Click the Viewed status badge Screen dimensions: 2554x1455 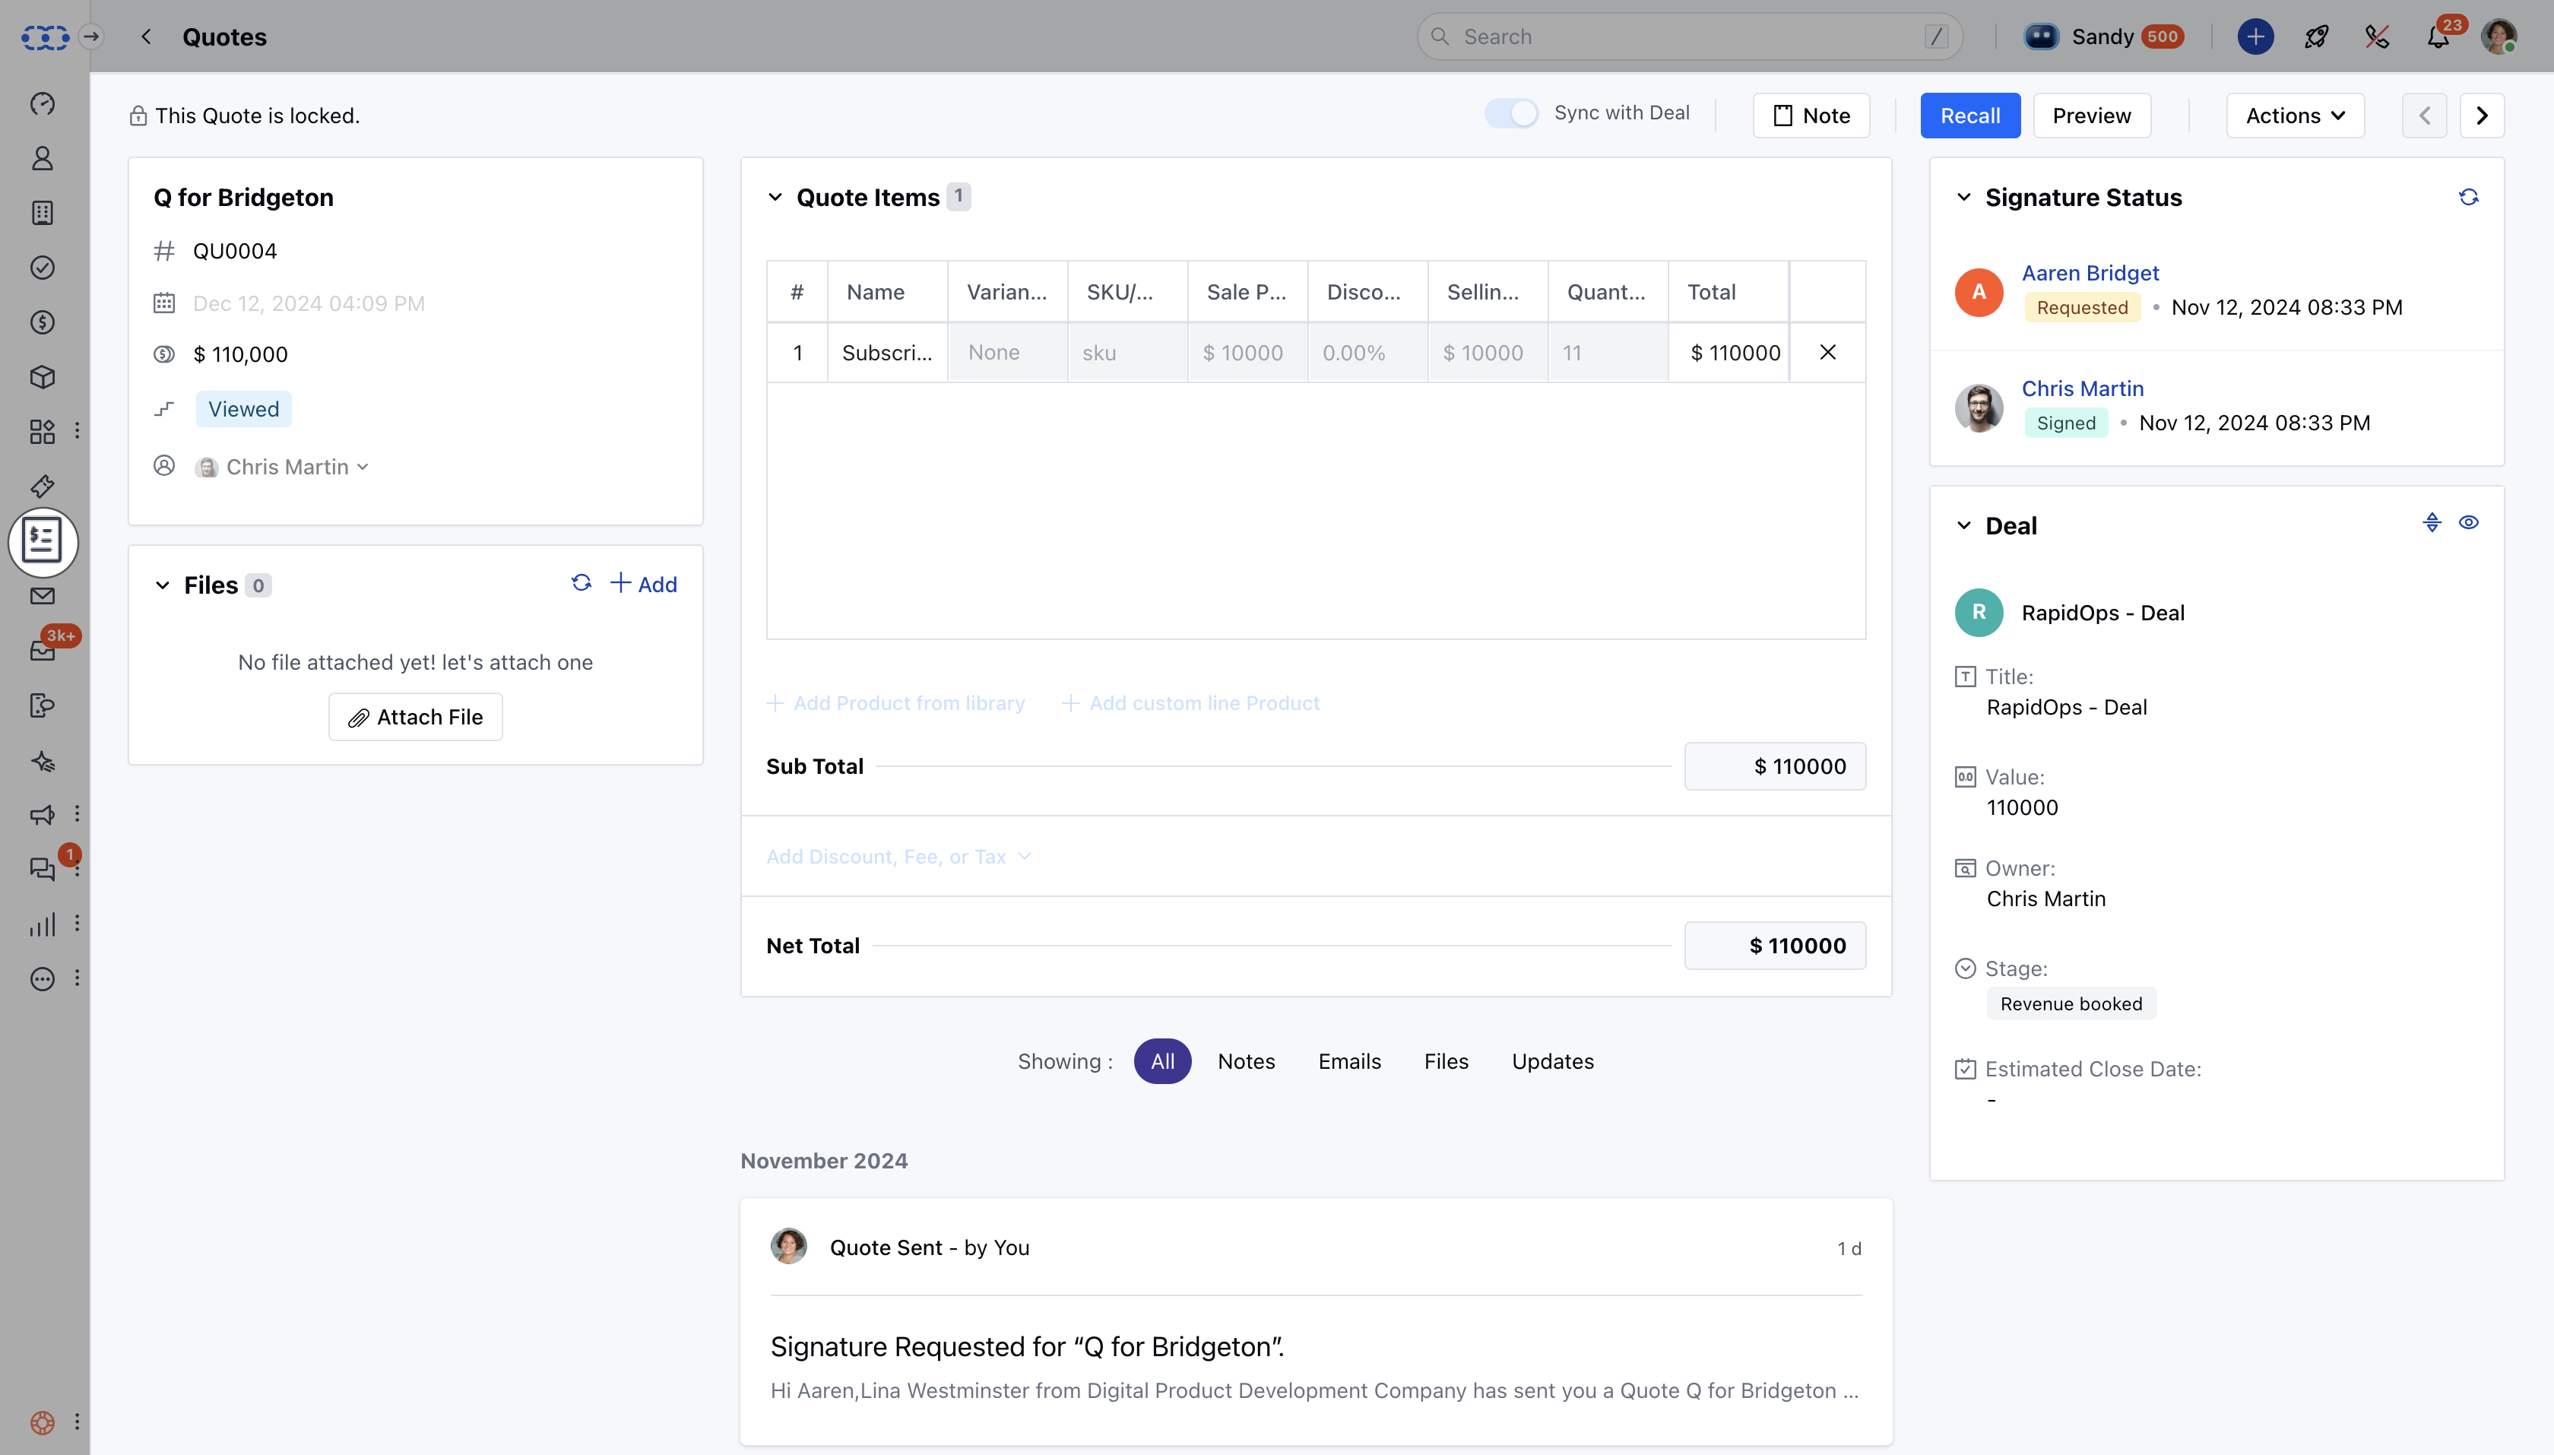[244, 409]
